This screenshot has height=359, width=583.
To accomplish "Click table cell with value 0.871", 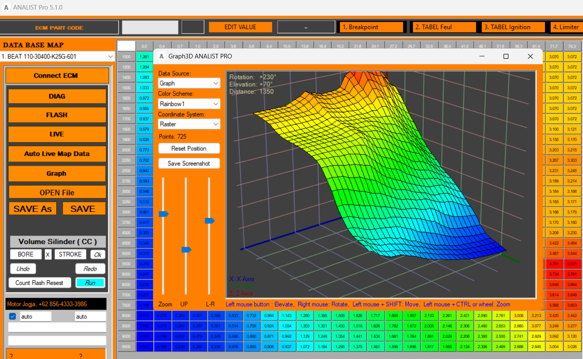I will coord(269,336).
